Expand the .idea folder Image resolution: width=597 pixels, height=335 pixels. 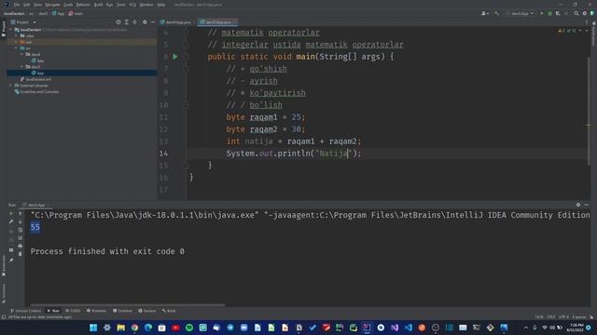click(x=17, y=35)
